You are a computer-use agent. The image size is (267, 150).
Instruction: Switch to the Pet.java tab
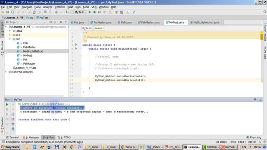[x=79, y=22]
